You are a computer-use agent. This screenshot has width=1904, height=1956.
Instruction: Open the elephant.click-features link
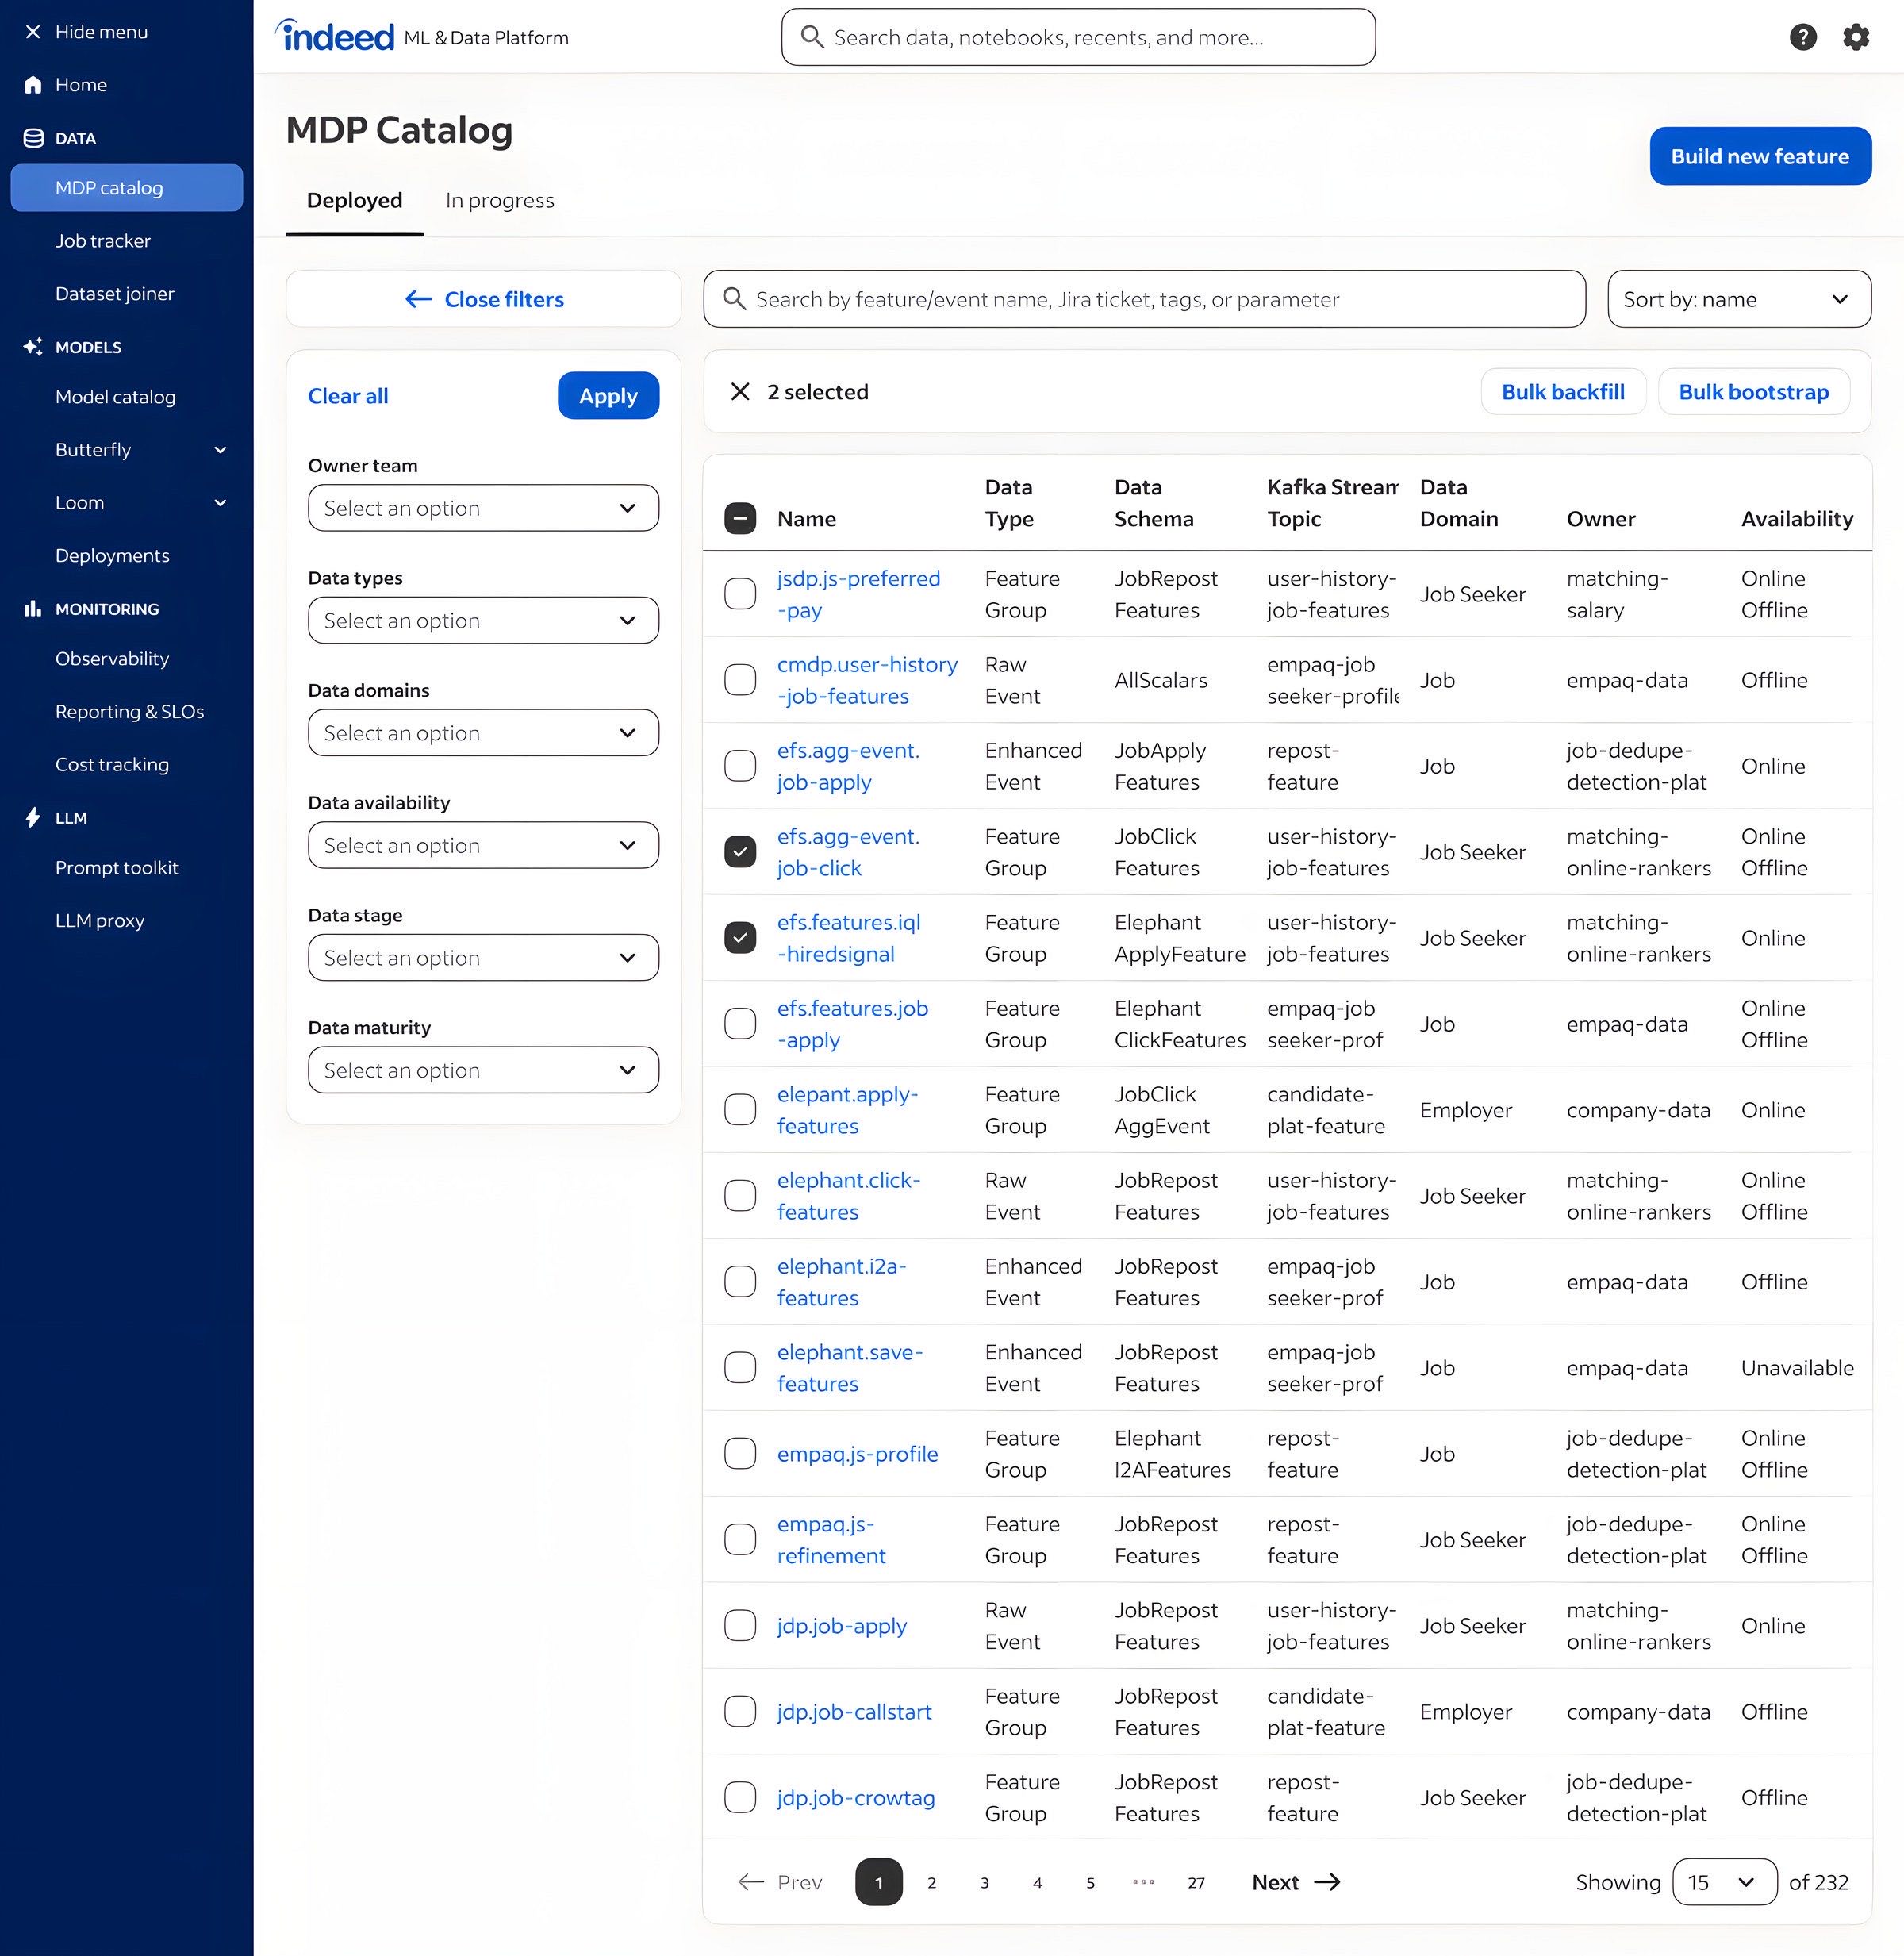pos(848,1196)
